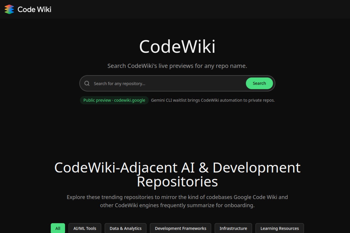
Task: Click the large CodeWiki heading
Action: [x=177, y=46]
